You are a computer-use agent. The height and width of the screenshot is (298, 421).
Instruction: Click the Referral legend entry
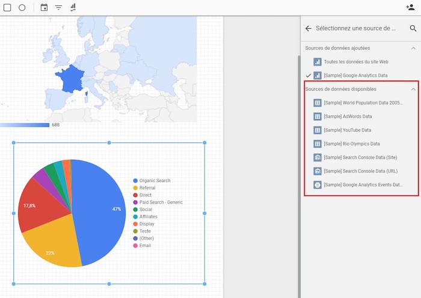point(147,188)
